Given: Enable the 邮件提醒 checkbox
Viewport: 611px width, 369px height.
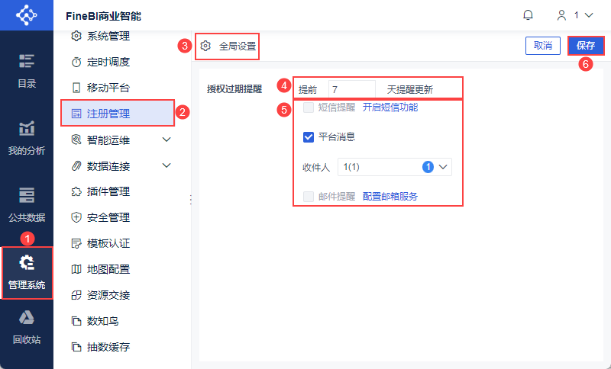Looking at the screenshot, I should click(x=309, y=197).
